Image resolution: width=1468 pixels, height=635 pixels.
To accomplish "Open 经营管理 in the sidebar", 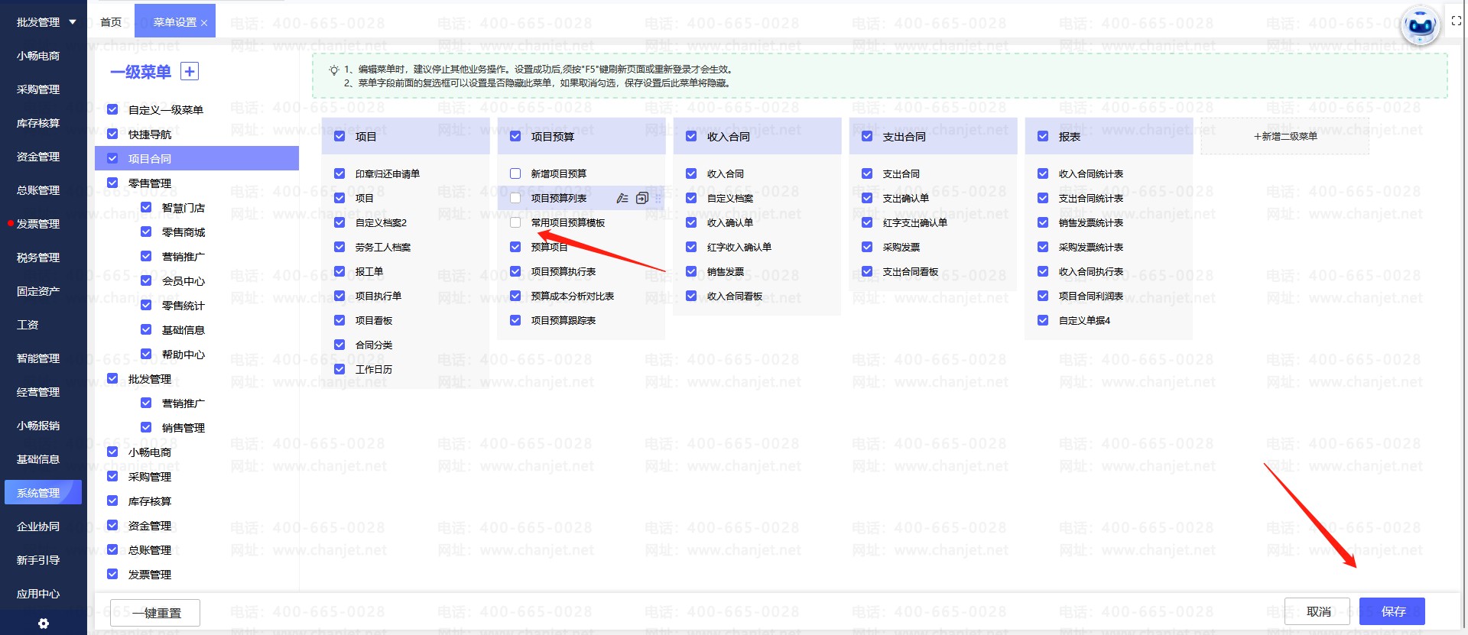I will click(x=38, y=392).
